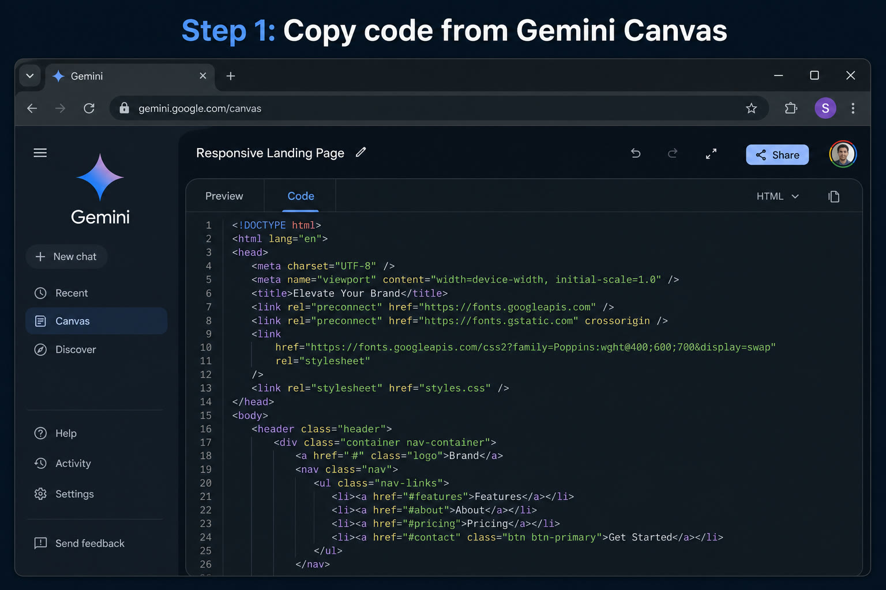Screen dimensions: 886x590
Task: Open the Discover section
Action: 96,349
